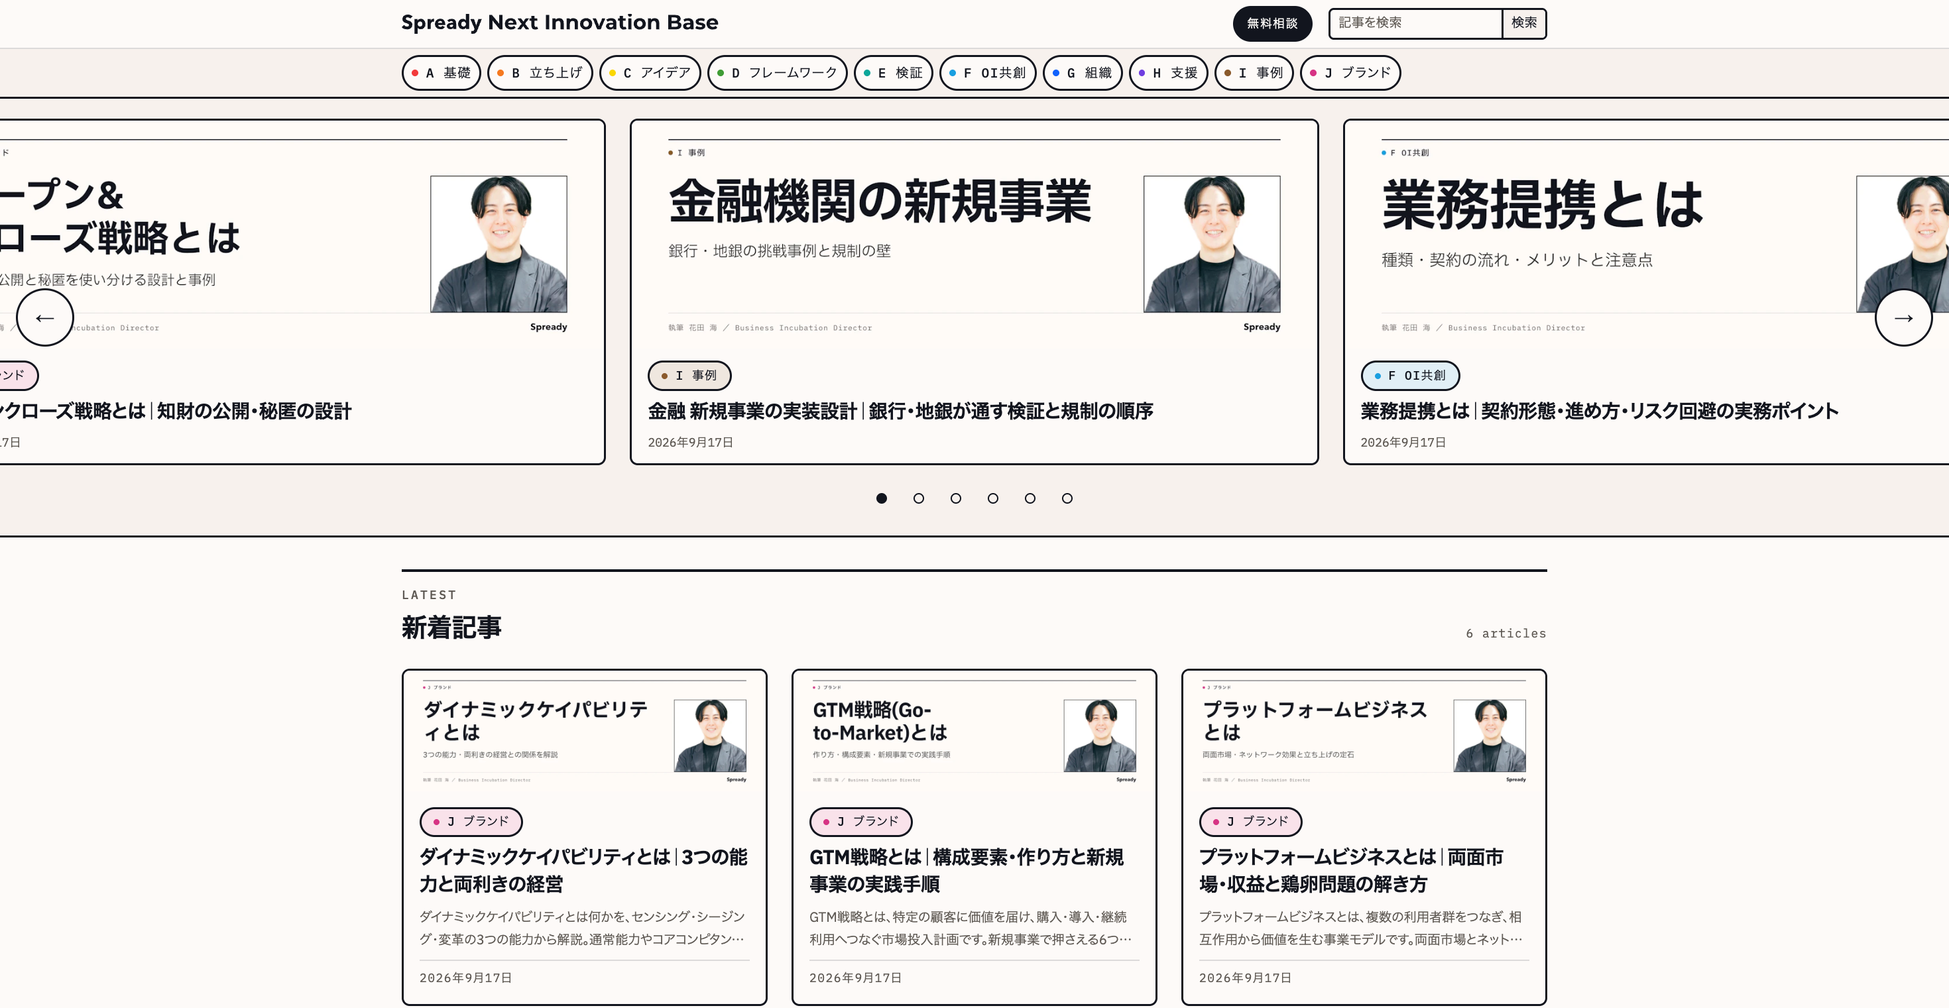
Task: Click the 無料相談 button
Action: tap(1272, 23)
